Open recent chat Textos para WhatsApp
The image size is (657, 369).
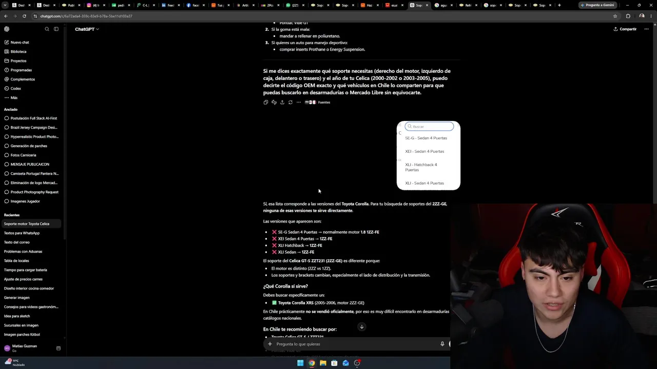[22, 233]
